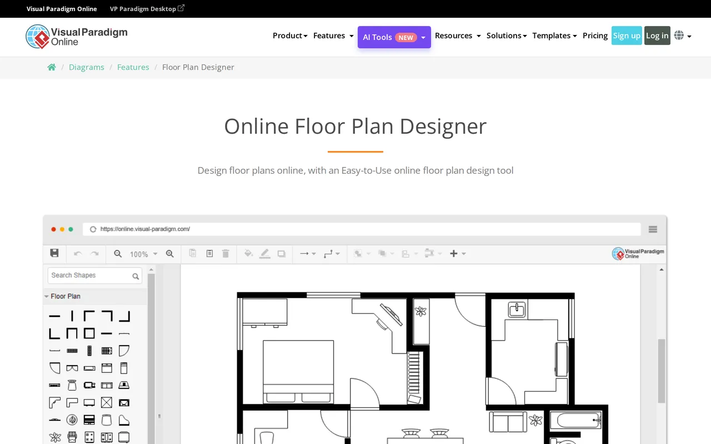Click the Shadow rectangle icon
The image size is (711, 444).
(282, 254)
